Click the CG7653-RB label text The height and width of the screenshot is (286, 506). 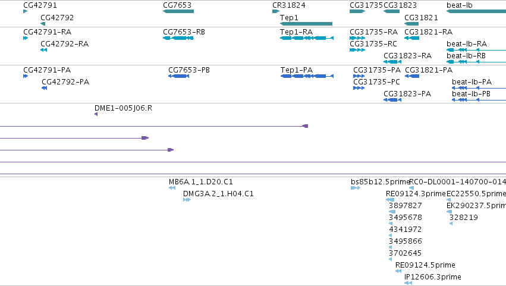184,32
